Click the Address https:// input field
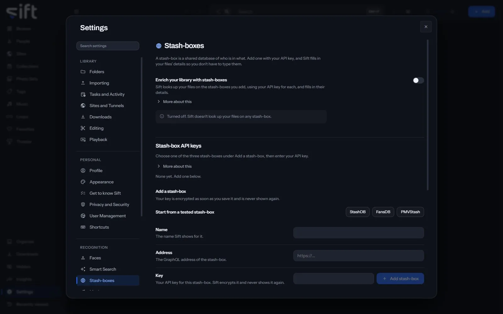This screenshot has width=503, height=314. (x=359, y=256)
